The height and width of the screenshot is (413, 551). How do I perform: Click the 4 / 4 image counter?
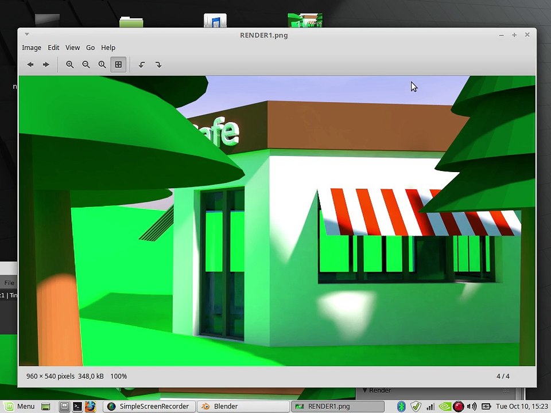(503, 376)
